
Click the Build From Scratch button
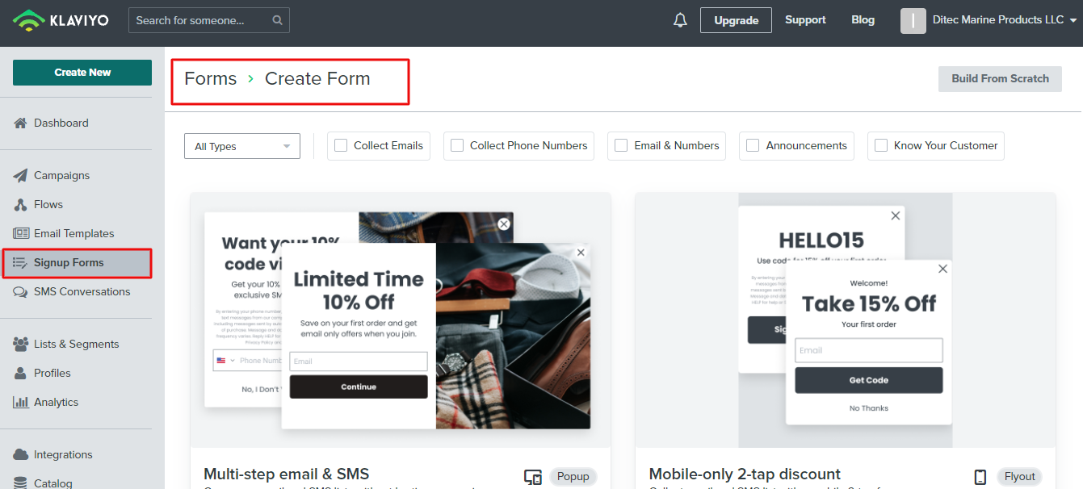[1000, 79]
